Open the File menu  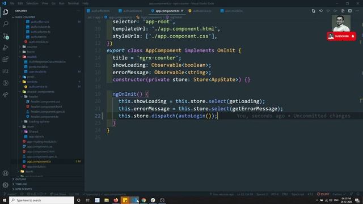(12, 3)
